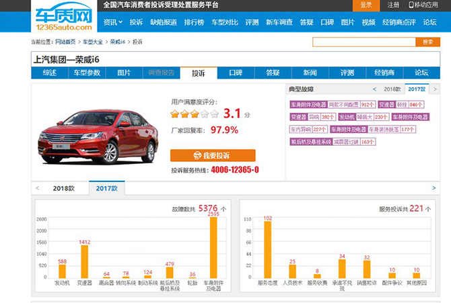Focus the site search input field
451x303 pixels.
(364, 42)
